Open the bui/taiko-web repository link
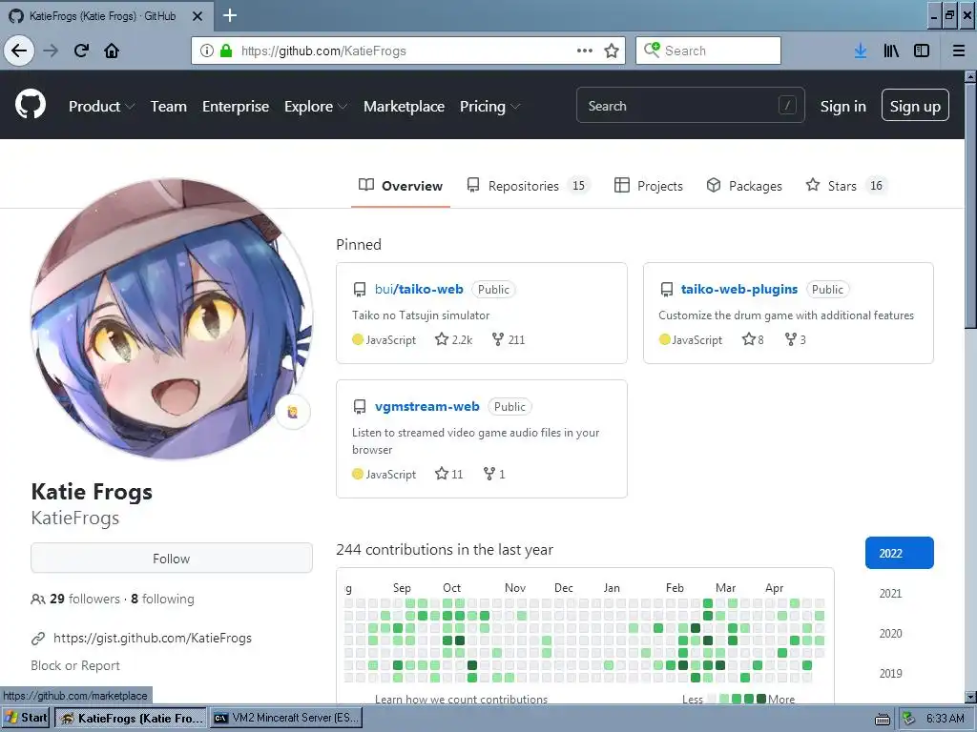977x732 pixels. tap(419, 290)
